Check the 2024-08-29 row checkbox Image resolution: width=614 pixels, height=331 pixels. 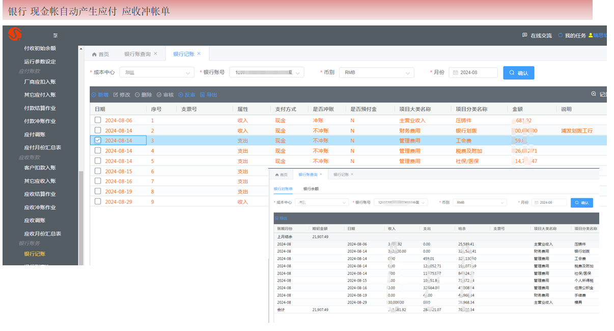click(98, 201)
